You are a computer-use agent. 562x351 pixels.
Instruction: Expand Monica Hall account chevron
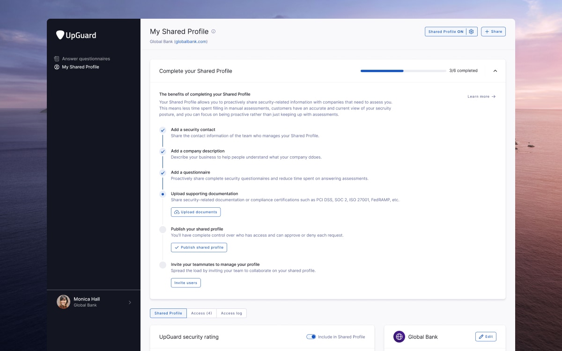[x=130, y=302]
